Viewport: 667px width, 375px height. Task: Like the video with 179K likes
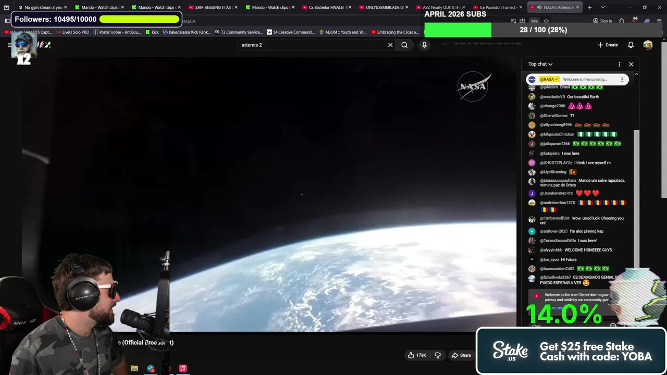[417, 355]
